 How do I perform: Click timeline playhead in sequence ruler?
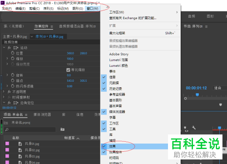219,128
